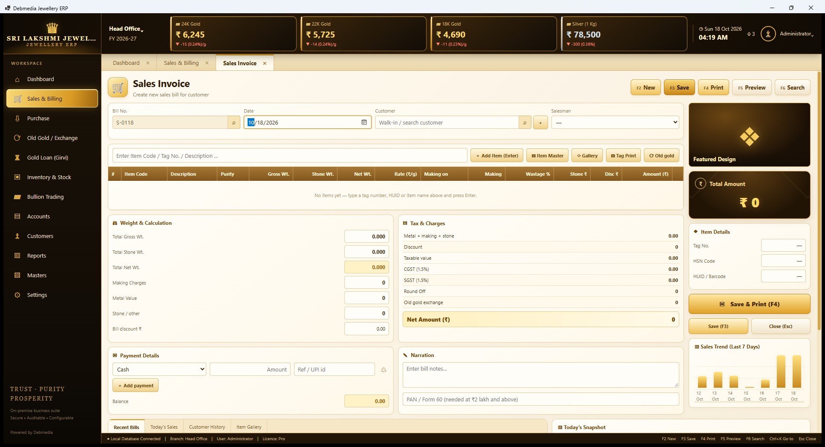This screenshot has width=825, height=447.
Task: Click the 24K Gold rate card
Action: click(234, 34)
